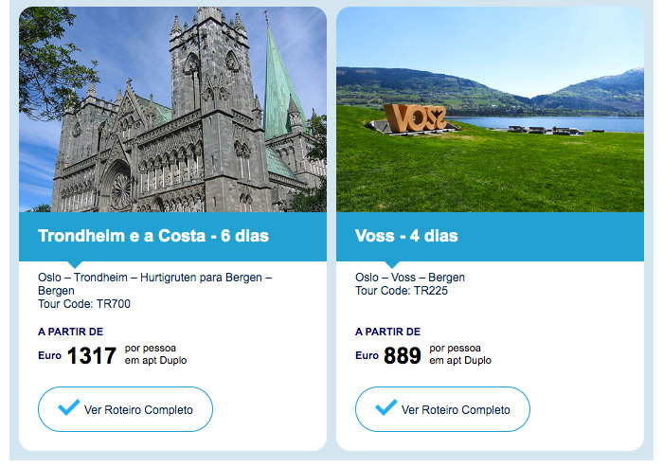Click the Tour Code TR700 text
The image size is (663, 467).
pos(84,304)
